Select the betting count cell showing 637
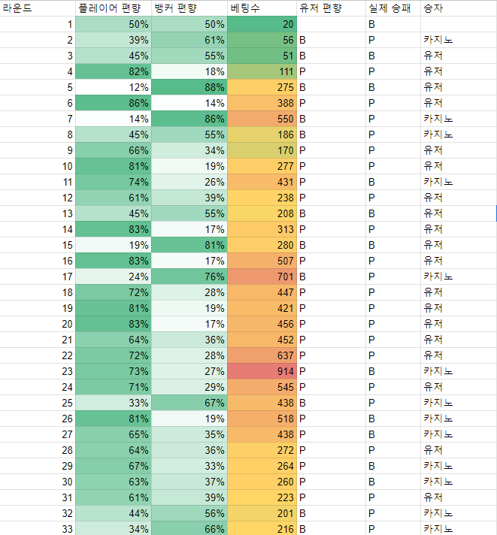 pyautogui.click(x=262, y=355)
